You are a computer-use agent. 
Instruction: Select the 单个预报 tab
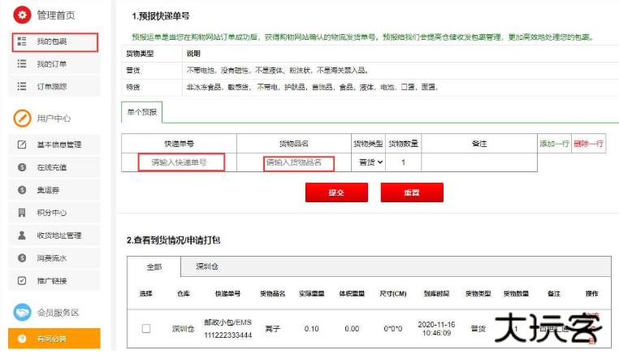pos(142,111)
